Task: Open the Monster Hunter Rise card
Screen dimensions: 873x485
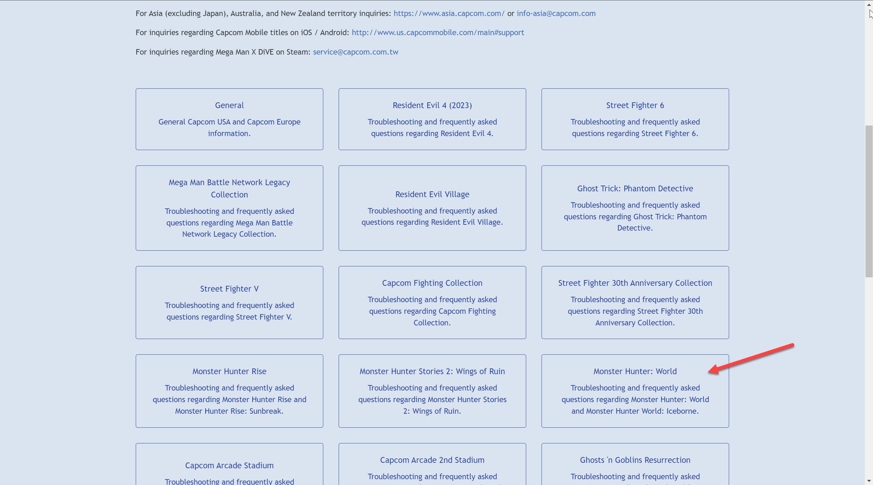Action: coord(229,391)
